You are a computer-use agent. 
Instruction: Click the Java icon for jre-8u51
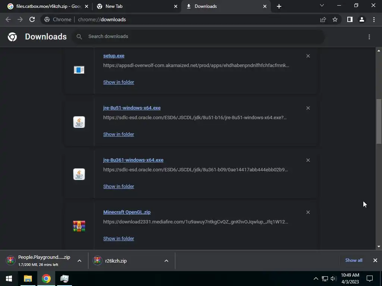click(79, 122)
